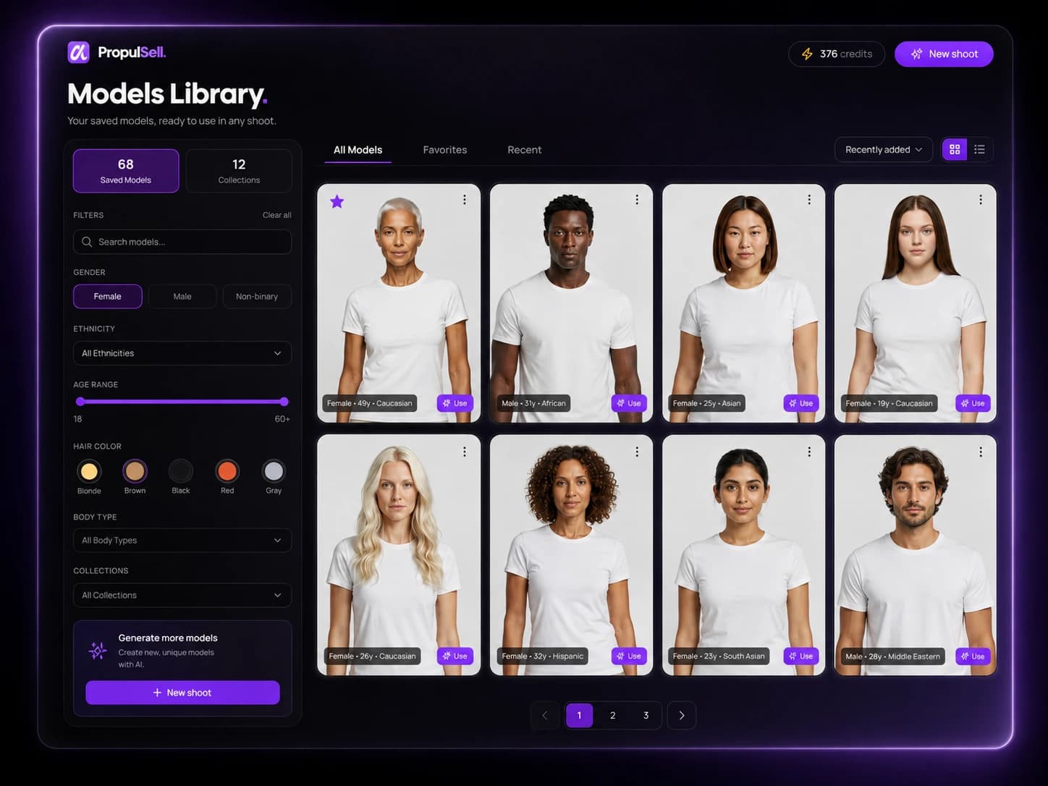Image resolution: width=1048 pixels, height=786 pixels.
Task: Select the Non-binary gender filter
Action: [x=257, y=296]
